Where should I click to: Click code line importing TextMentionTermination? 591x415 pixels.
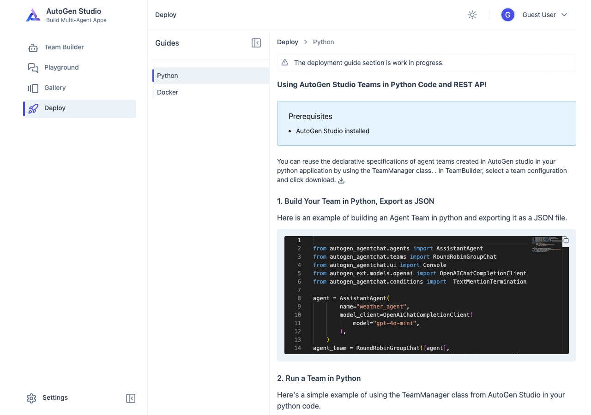pos(420,282)
